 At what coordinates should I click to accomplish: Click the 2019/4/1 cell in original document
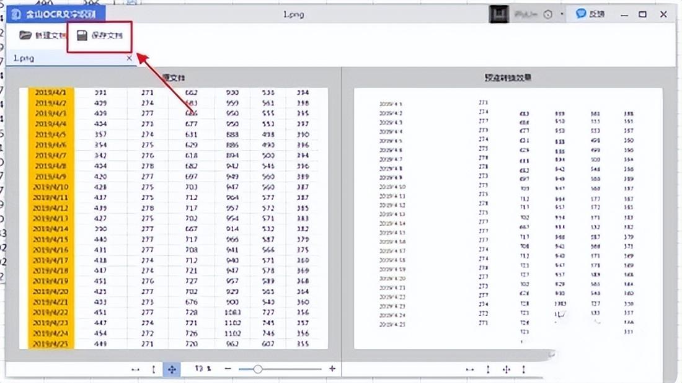pos(51,92)
